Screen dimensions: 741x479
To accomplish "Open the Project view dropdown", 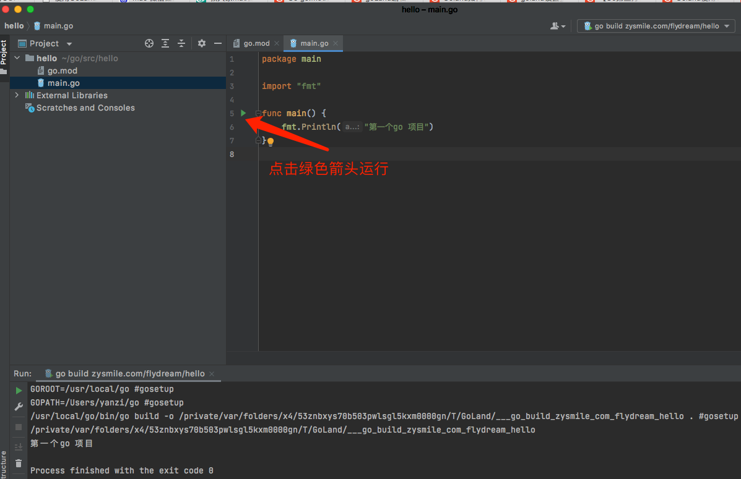I will pyautogui.click(x=69, y=44).
